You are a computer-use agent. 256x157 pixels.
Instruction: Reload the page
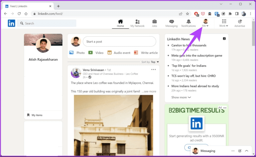[x=19, y=14]
